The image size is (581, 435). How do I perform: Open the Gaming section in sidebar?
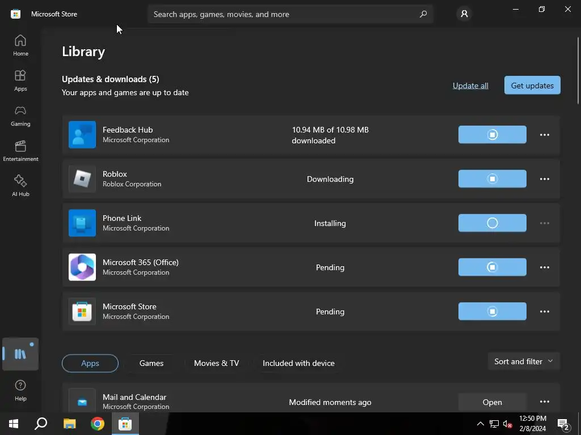[20, 116]
